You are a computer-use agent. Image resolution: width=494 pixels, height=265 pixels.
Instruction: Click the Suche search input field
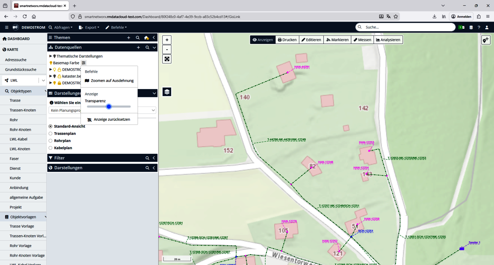pyautogui.click(x=408, y=27)
